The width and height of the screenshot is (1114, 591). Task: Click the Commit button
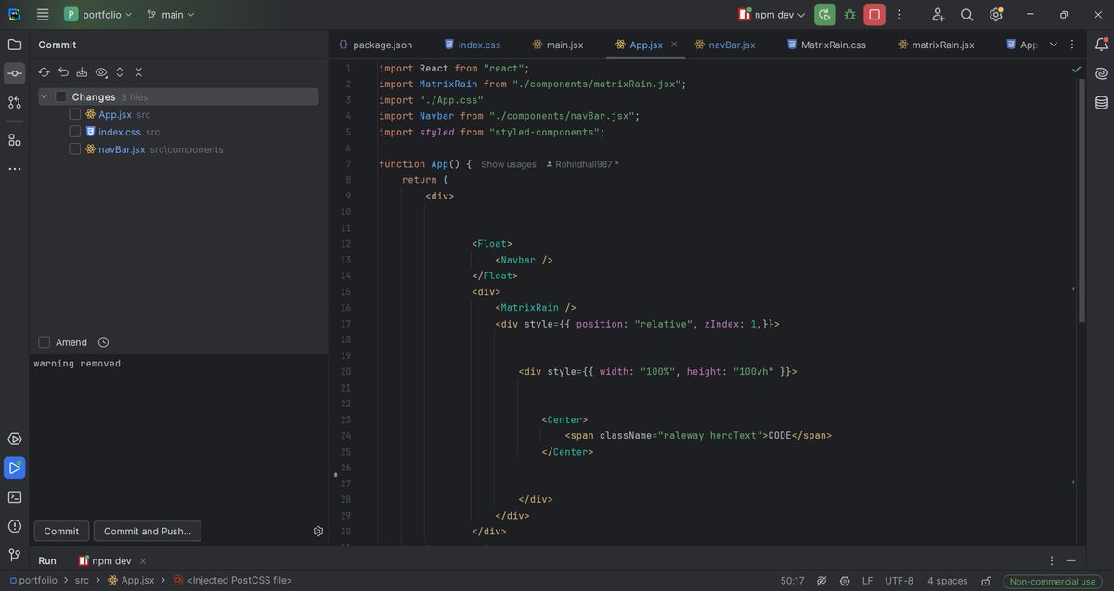61,532
